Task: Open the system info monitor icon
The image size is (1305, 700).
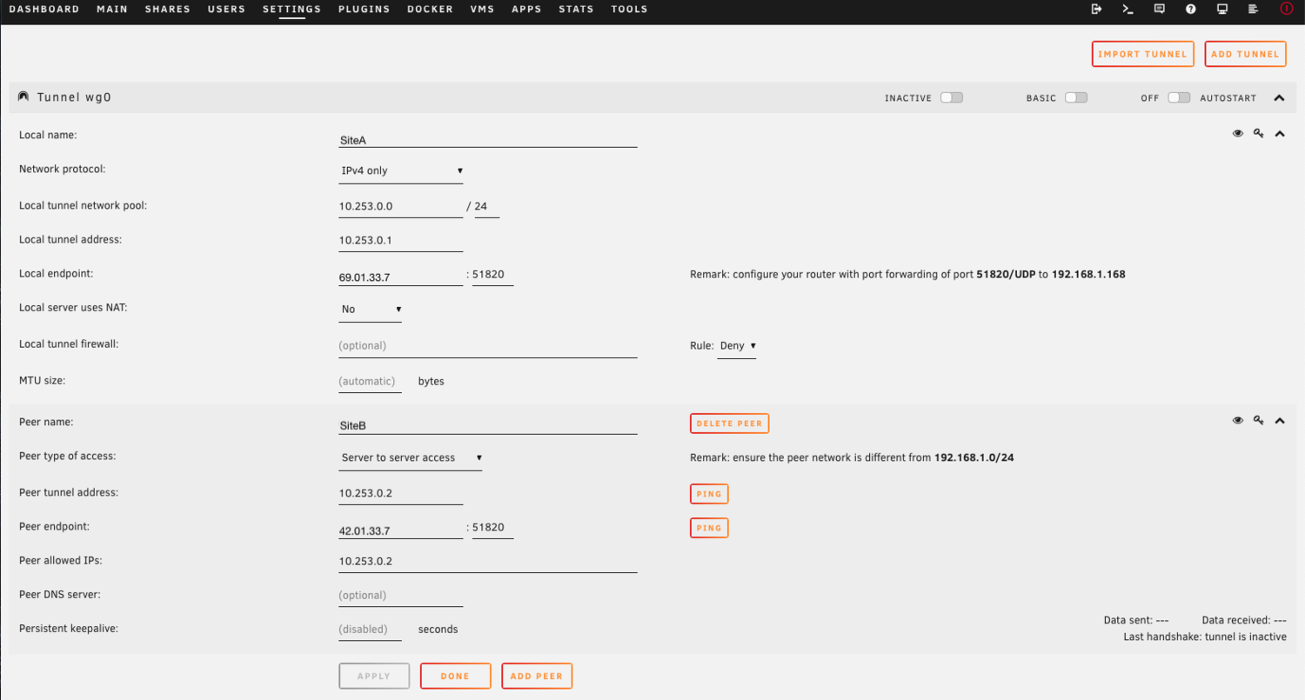Action: [x=1222, y=10]
